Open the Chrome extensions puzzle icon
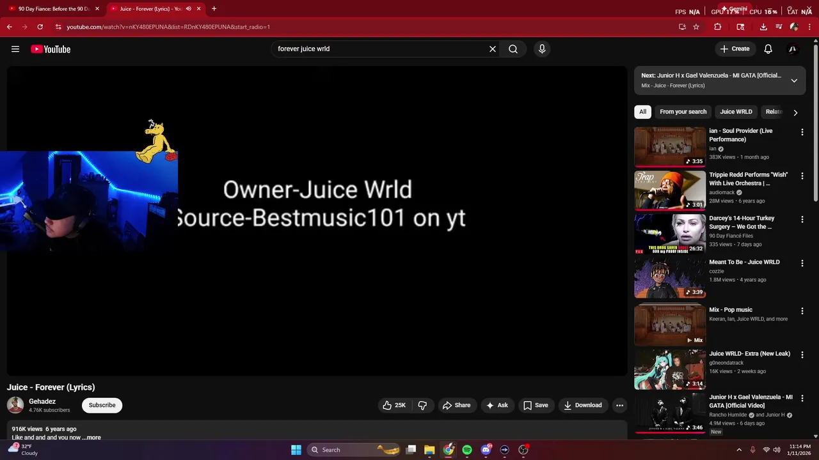 (x=718, y=27)
